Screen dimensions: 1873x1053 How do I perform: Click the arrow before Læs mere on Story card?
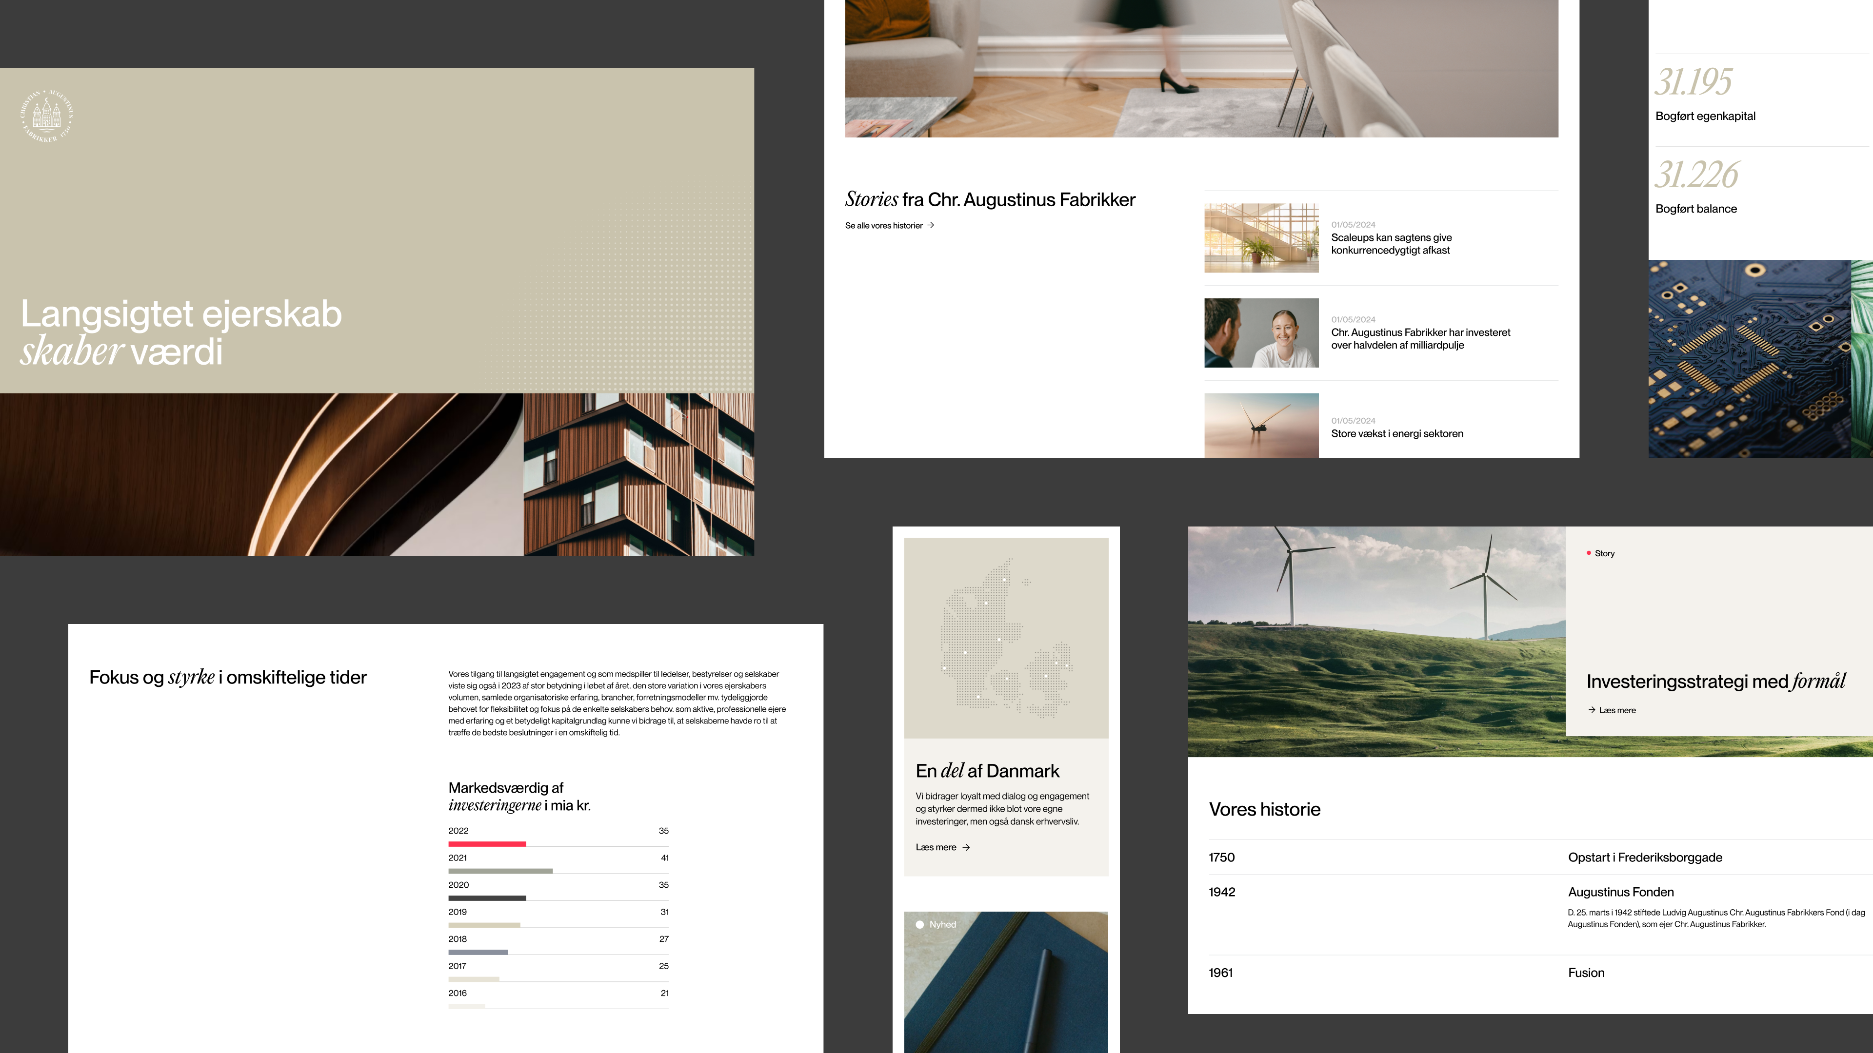click(x=1592, y=710)
